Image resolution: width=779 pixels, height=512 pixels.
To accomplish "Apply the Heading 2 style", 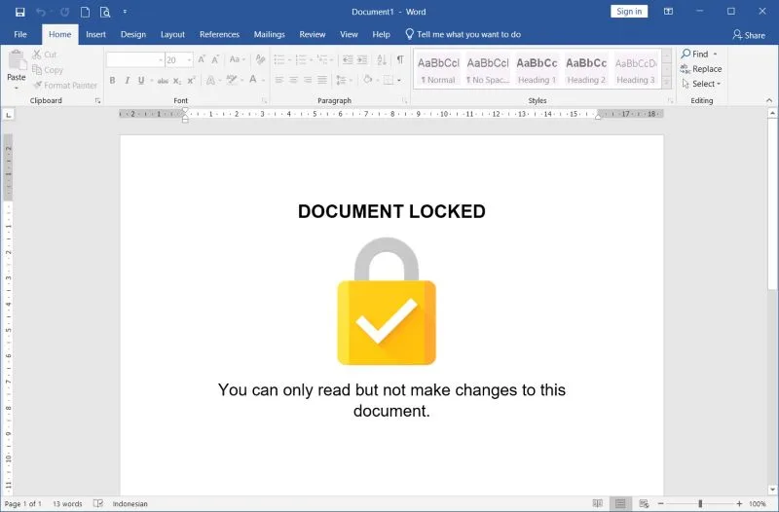I will point(586,69).
